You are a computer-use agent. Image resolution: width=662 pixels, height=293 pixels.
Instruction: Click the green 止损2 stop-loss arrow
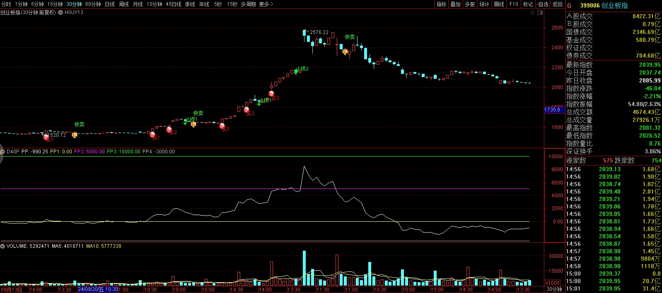(x=296, y=72)
